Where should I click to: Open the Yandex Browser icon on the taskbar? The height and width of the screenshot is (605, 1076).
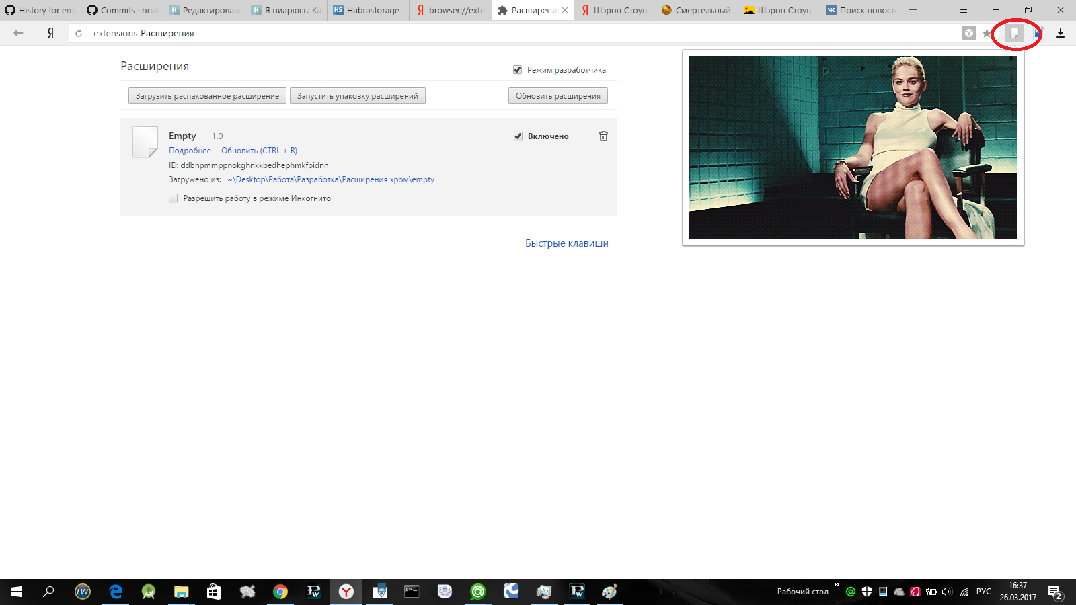tap(346, 592)
